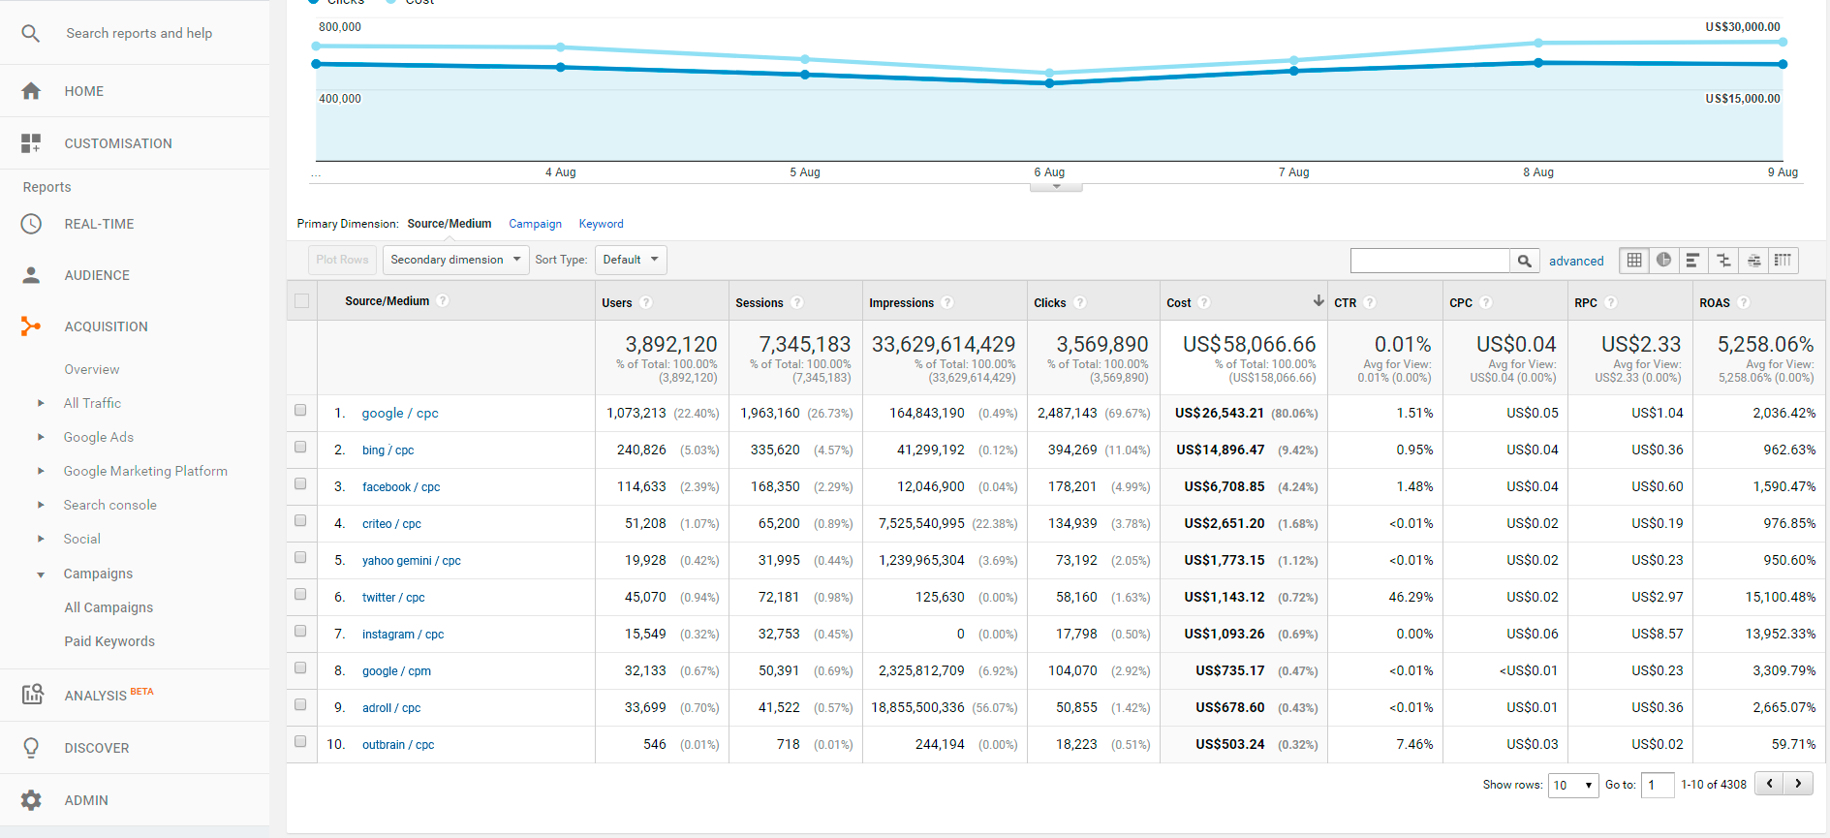This screenshot has height=838, width=1830.
Task: Click the help icon next to CTR
Action: pos(1370,302)
